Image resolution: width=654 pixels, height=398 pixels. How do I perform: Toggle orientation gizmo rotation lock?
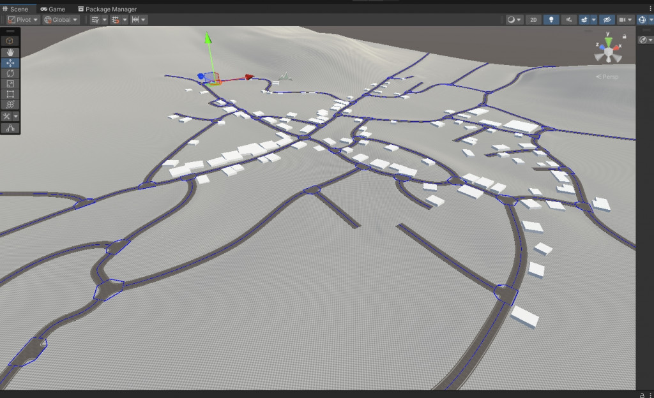pyautogui.click(x=625, y=36)
